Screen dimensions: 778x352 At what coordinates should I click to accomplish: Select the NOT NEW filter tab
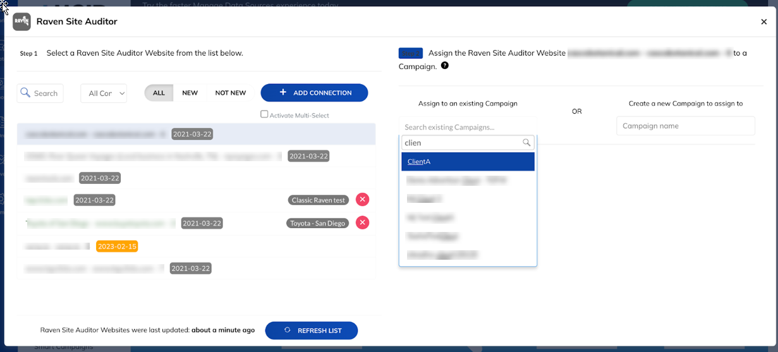click(x=230, y=93)
